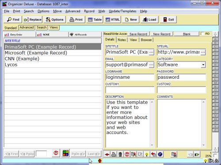
Task: Click the standalone save record icon
Action: pos(174,154)
